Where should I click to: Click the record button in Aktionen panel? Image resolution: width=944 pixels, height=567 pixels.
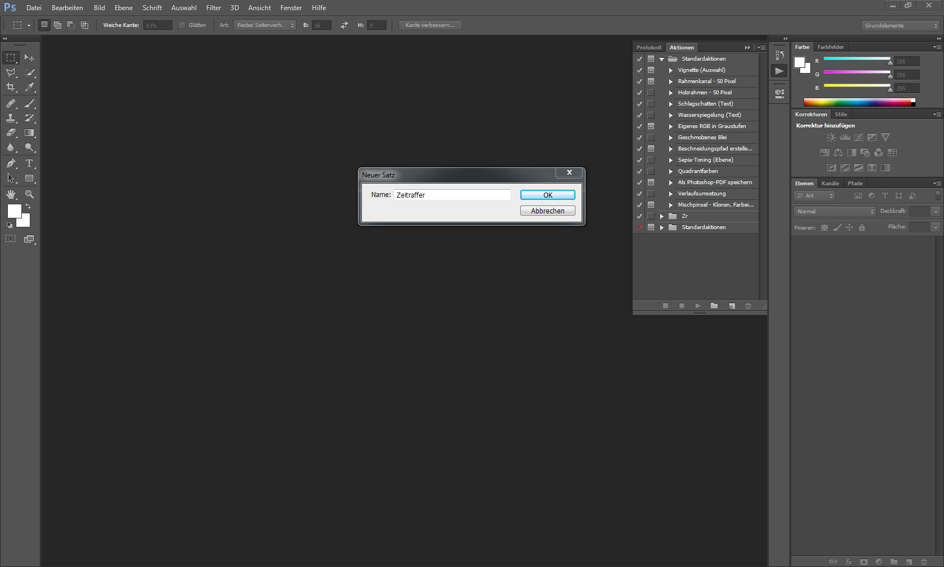[682, 306]
